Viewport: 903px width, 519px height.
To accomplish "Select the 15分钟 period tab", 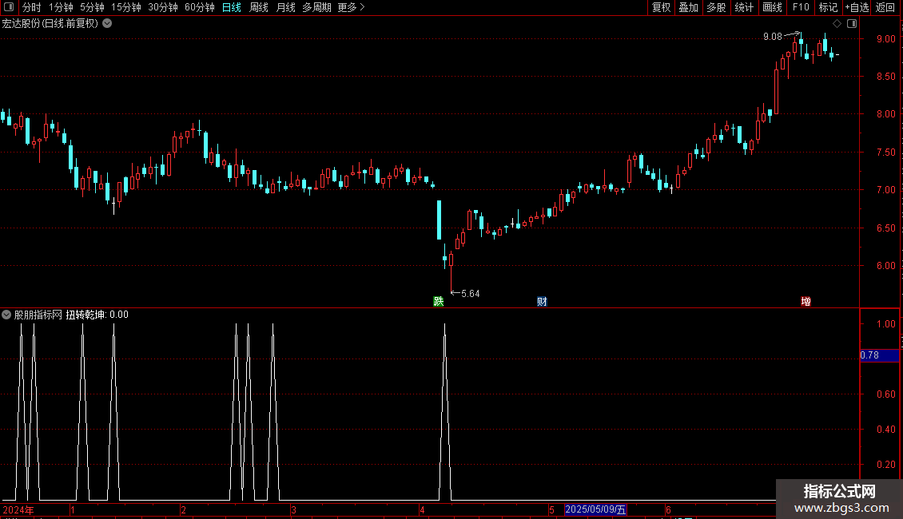I will (126, 7).
